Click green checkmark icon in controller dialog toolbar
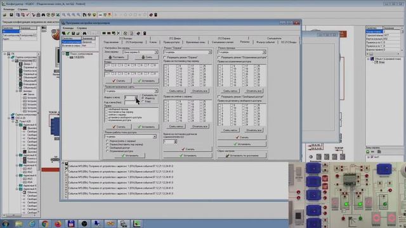Viewport: 406px width, 228px height. [x=69, y=34]
